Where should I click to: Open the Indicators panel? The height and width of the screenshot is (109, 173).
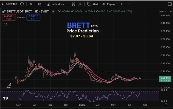(x=55, y=4)
